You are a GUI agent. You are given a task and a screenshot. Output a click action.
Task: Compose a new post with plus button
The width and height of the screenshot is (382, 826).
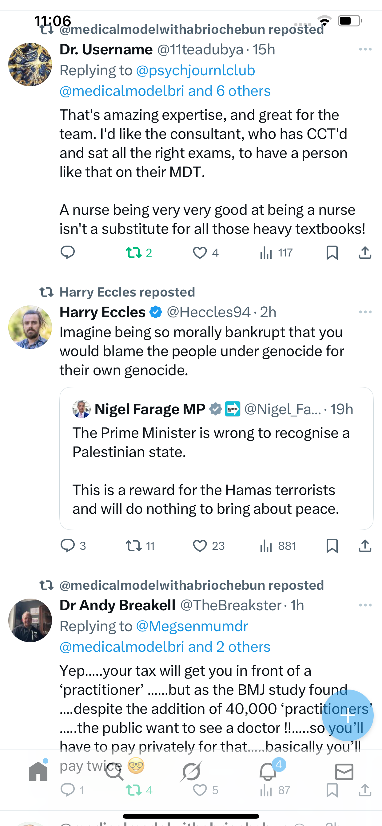coord(348,715)
